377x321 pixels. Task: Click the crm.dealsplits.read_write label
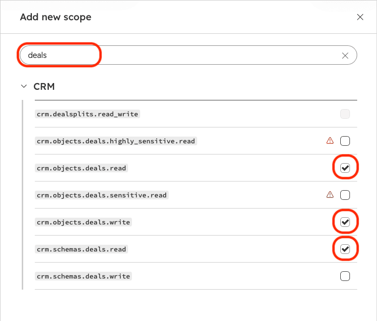[x=87, y=114]
